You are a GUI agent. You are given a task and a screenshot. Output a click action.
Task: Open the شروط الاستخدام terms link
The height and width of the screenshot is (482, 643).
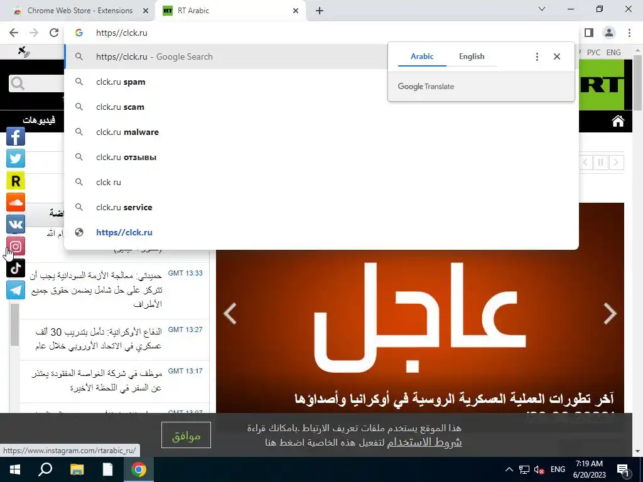point(424,442)
